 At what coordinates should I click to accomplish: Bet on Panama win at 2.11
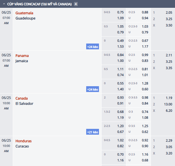click(169, 55)
